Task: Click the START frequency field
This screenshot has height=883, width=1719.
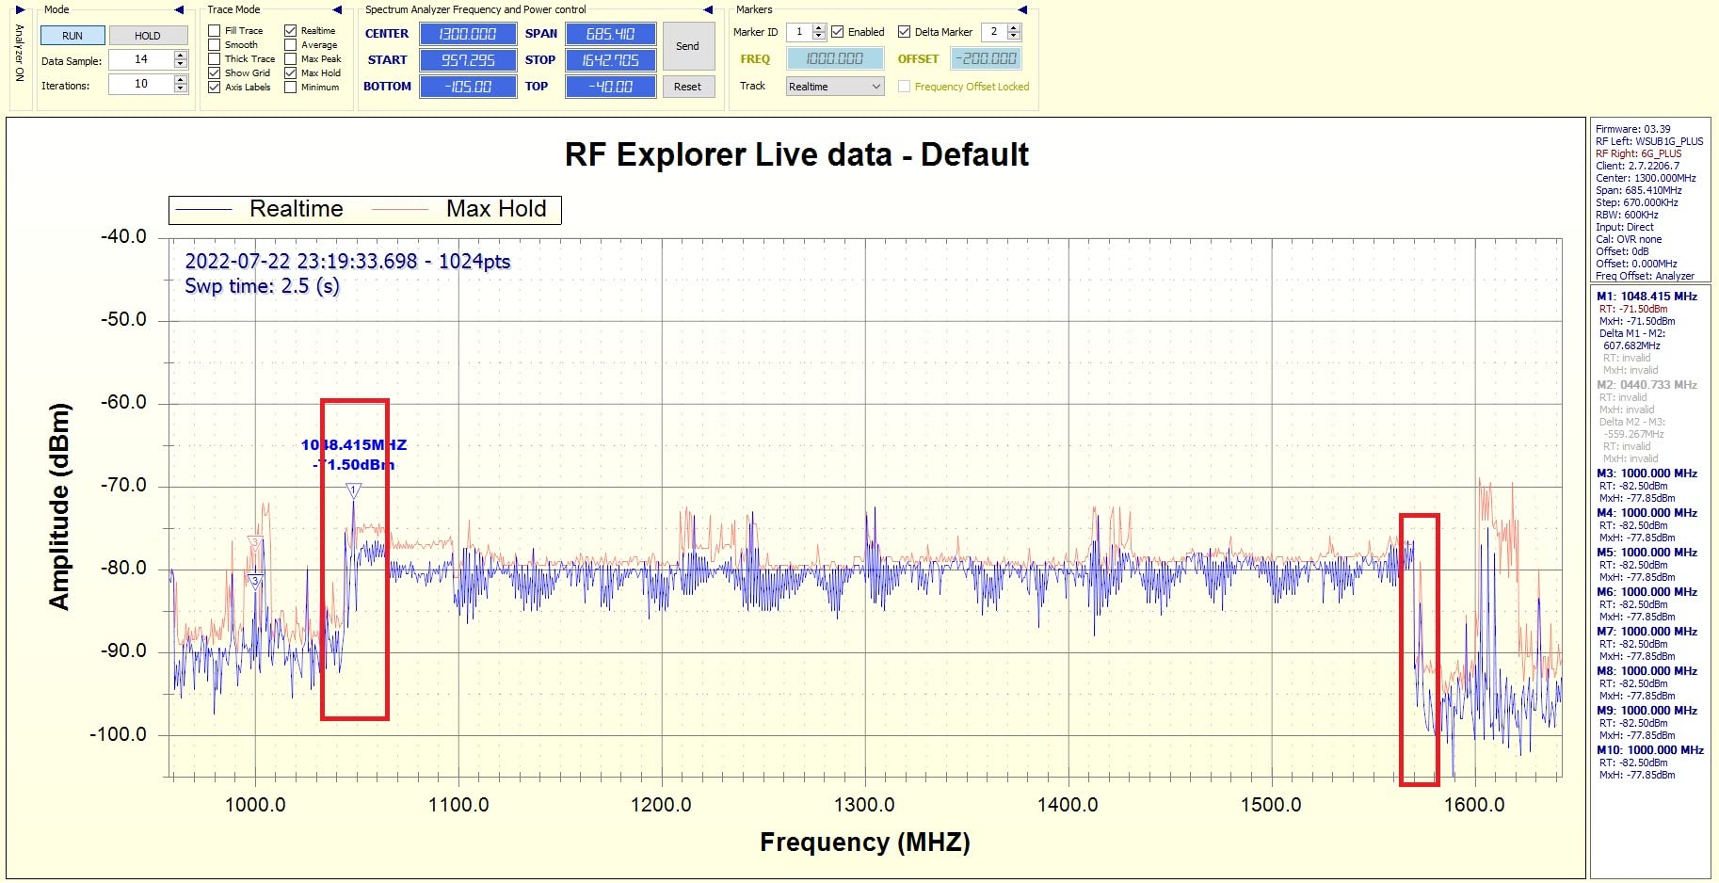Action: [468, 60]
